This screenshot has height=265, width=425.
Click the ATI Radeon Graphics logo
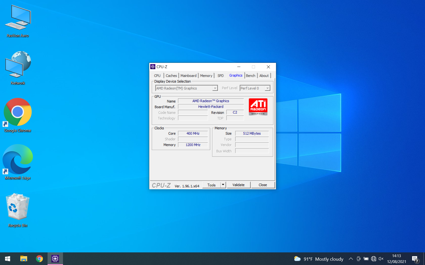258,107
